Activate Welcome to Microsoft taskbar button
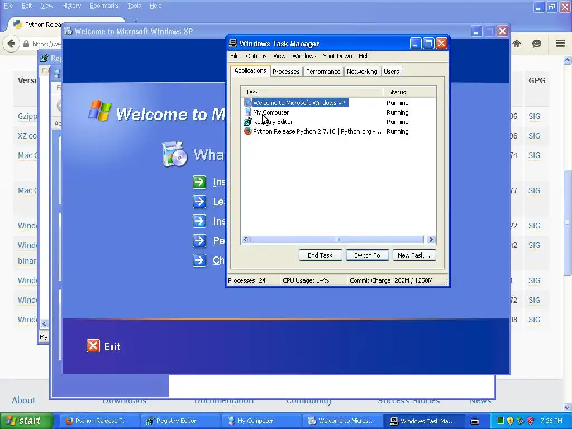Screen dimensions: 572x429 pyautogui.click(x=342, y=421)
